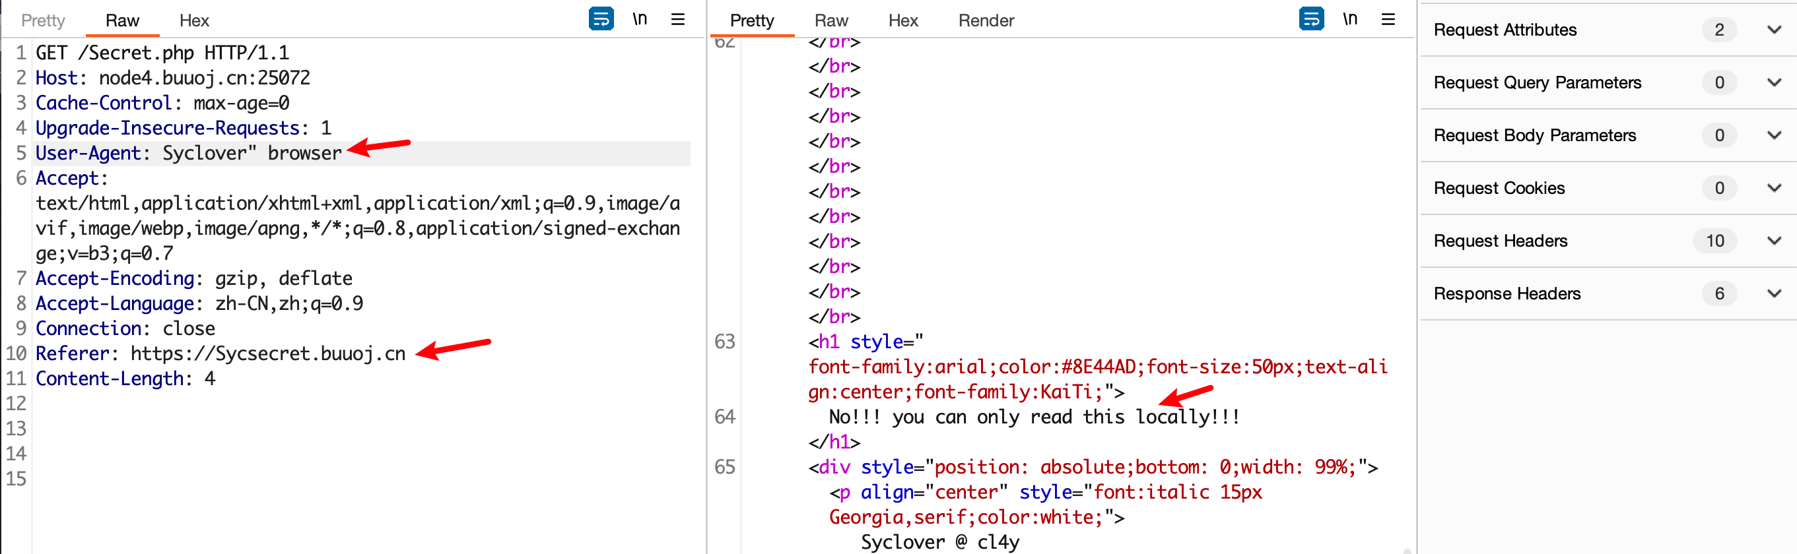The width and height of the screenshot is (1797, 554).
Task: Toggle word wrap icon in response pane
Action: [x=1310, y=19]
